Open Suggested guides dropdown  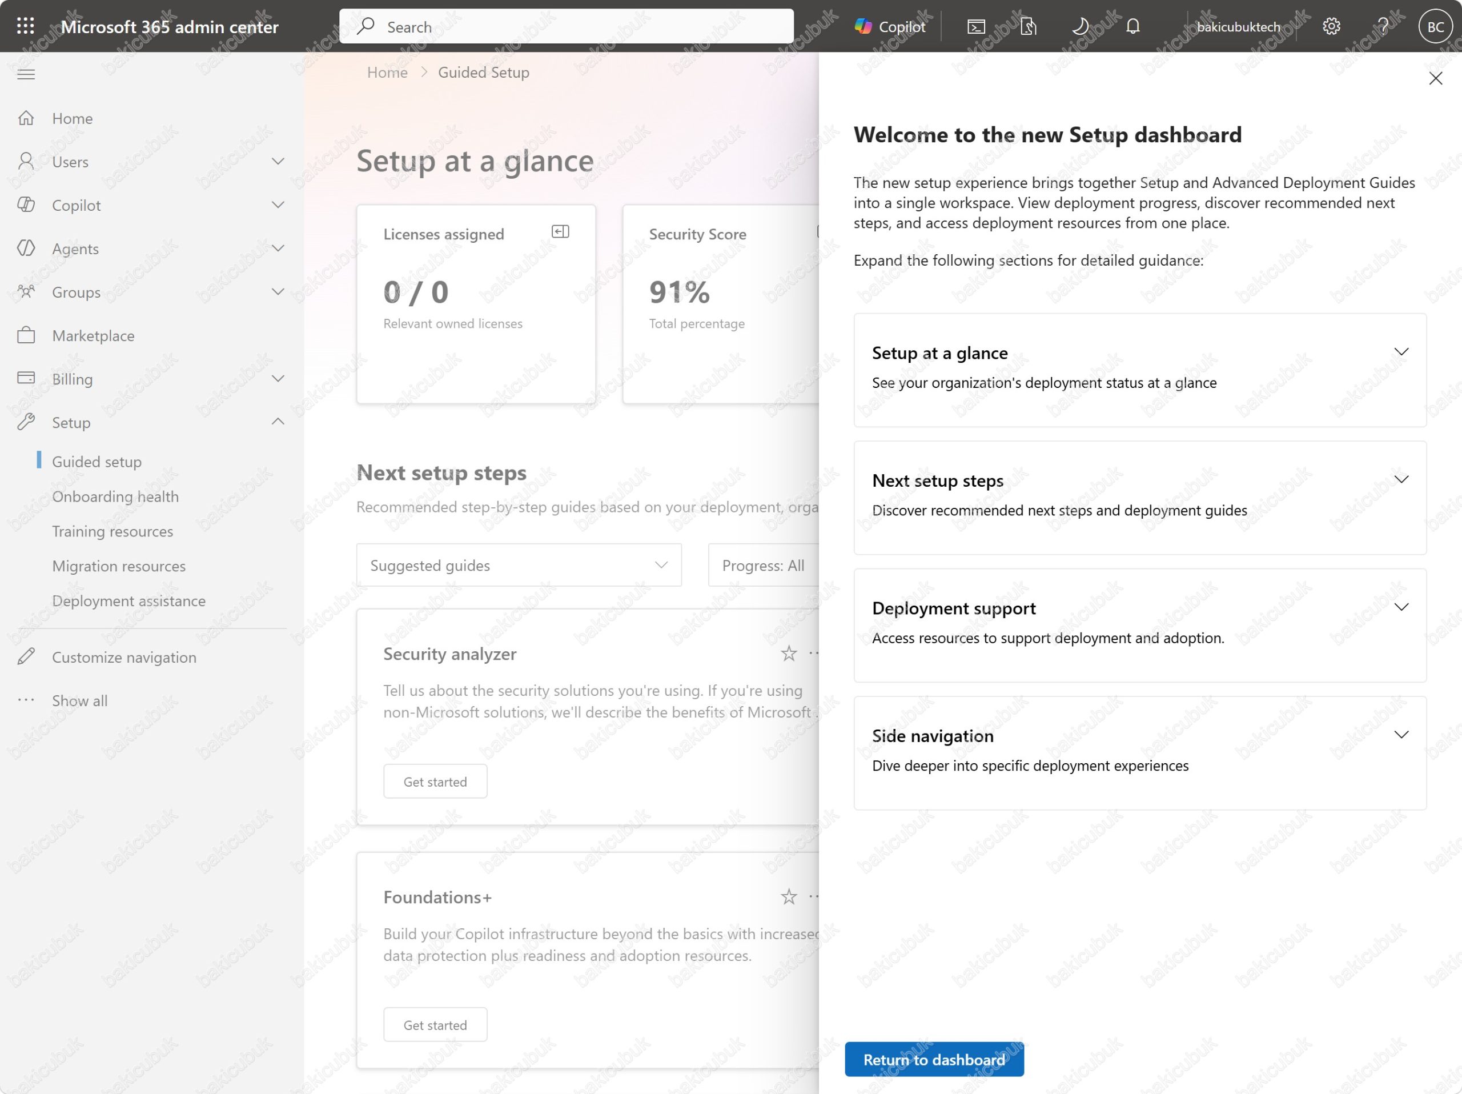(x=519, y=565)
